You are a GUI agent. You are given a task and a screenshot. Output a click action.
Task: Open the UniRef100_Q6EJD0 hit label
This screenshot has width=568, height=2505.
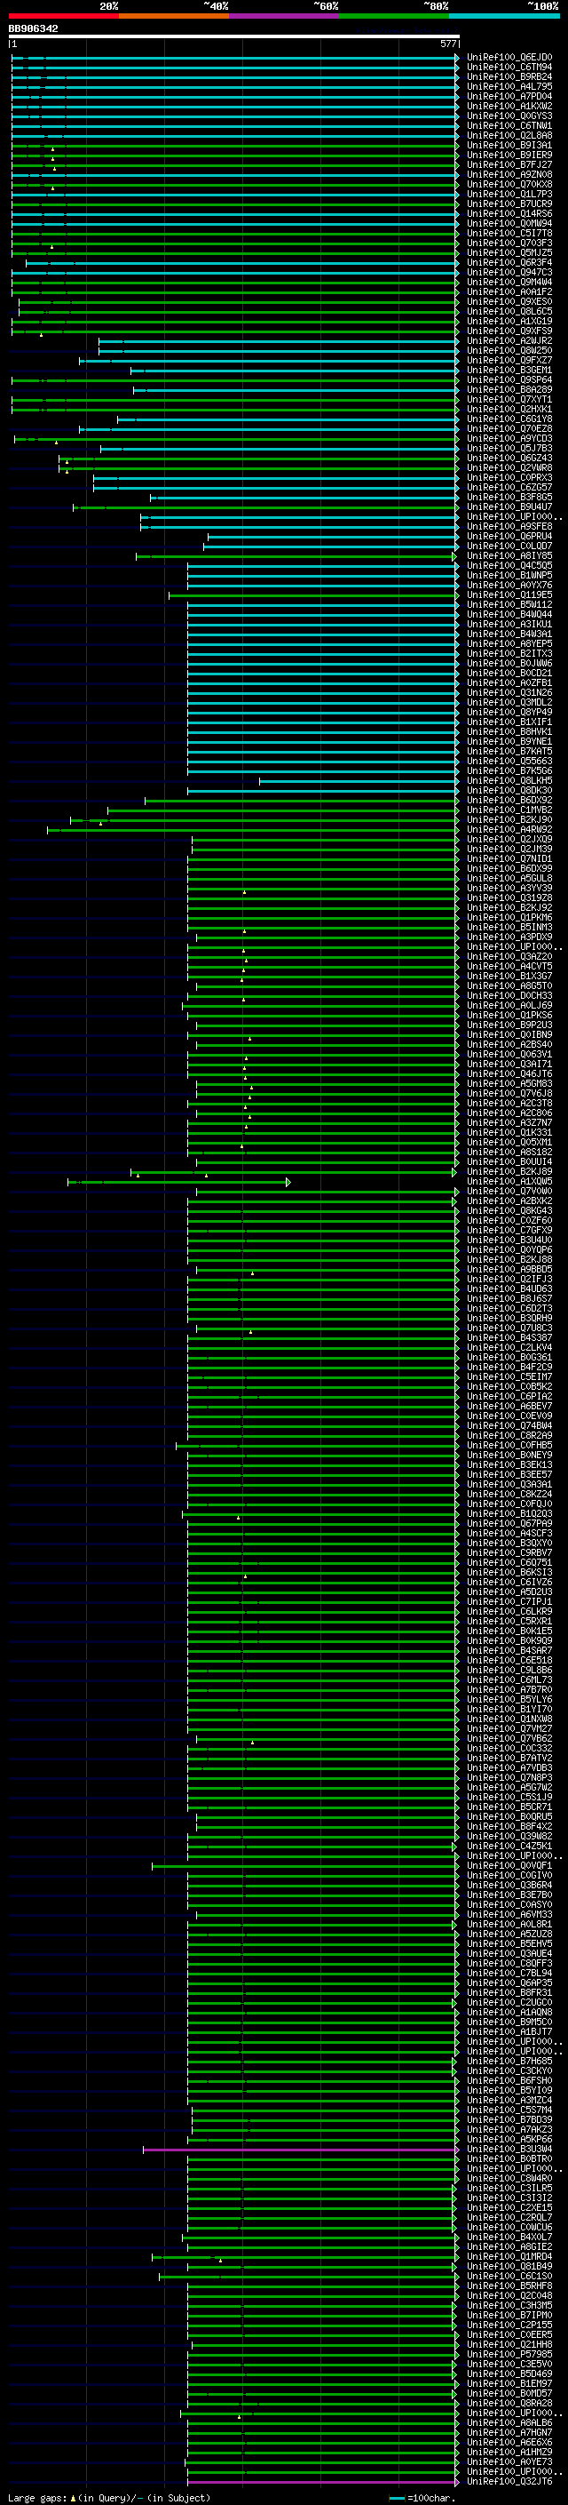pyautogui.click(x=509, y=58)
